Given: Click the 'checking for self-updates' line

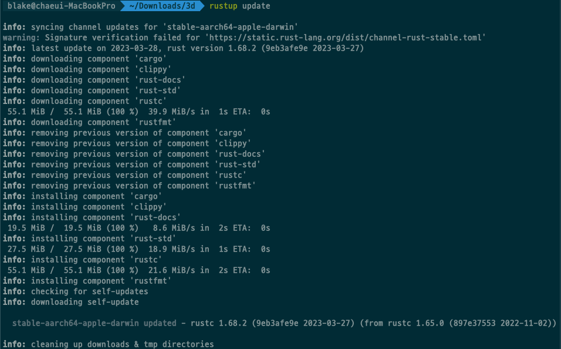Looking at the screenshot, I should (75, 291).
